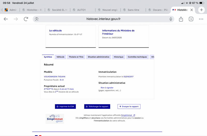
Task: Click 'Datant du 24/07/2026' text
Action: pyautogui.click(x=112, y=38)
